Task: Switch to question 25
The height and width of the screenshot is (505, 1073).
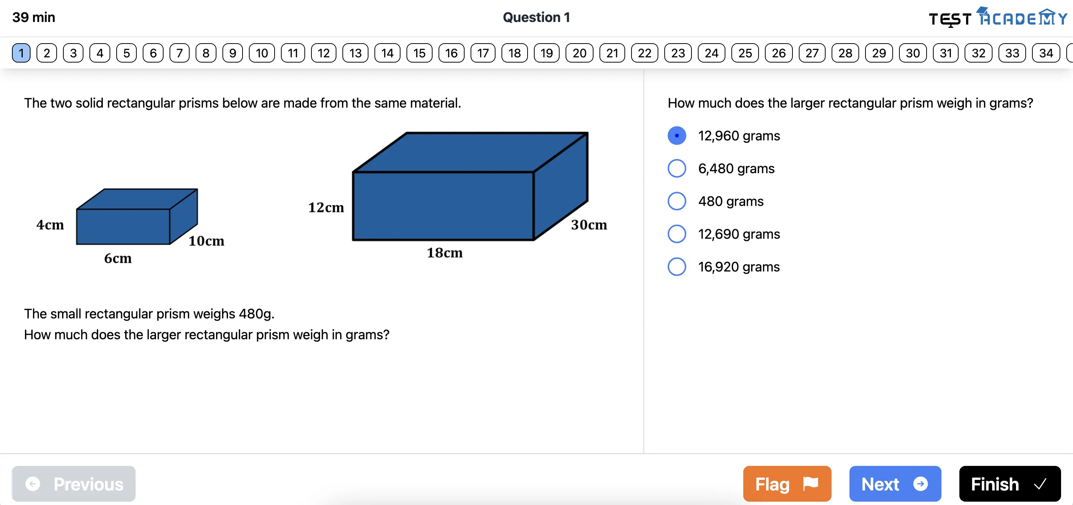Action: coord(745,53)
